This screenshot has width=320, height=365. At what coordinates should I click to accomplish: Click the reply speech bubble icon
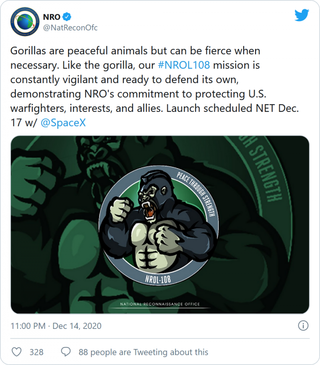[x=66, y=352]
